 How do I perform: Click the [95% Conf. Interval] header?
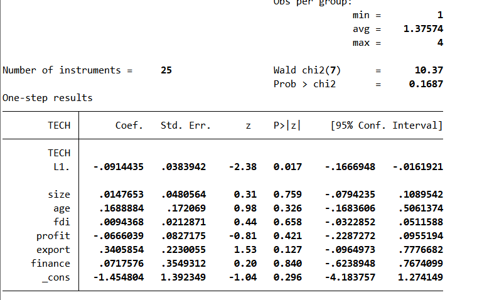tap(387, 126)
